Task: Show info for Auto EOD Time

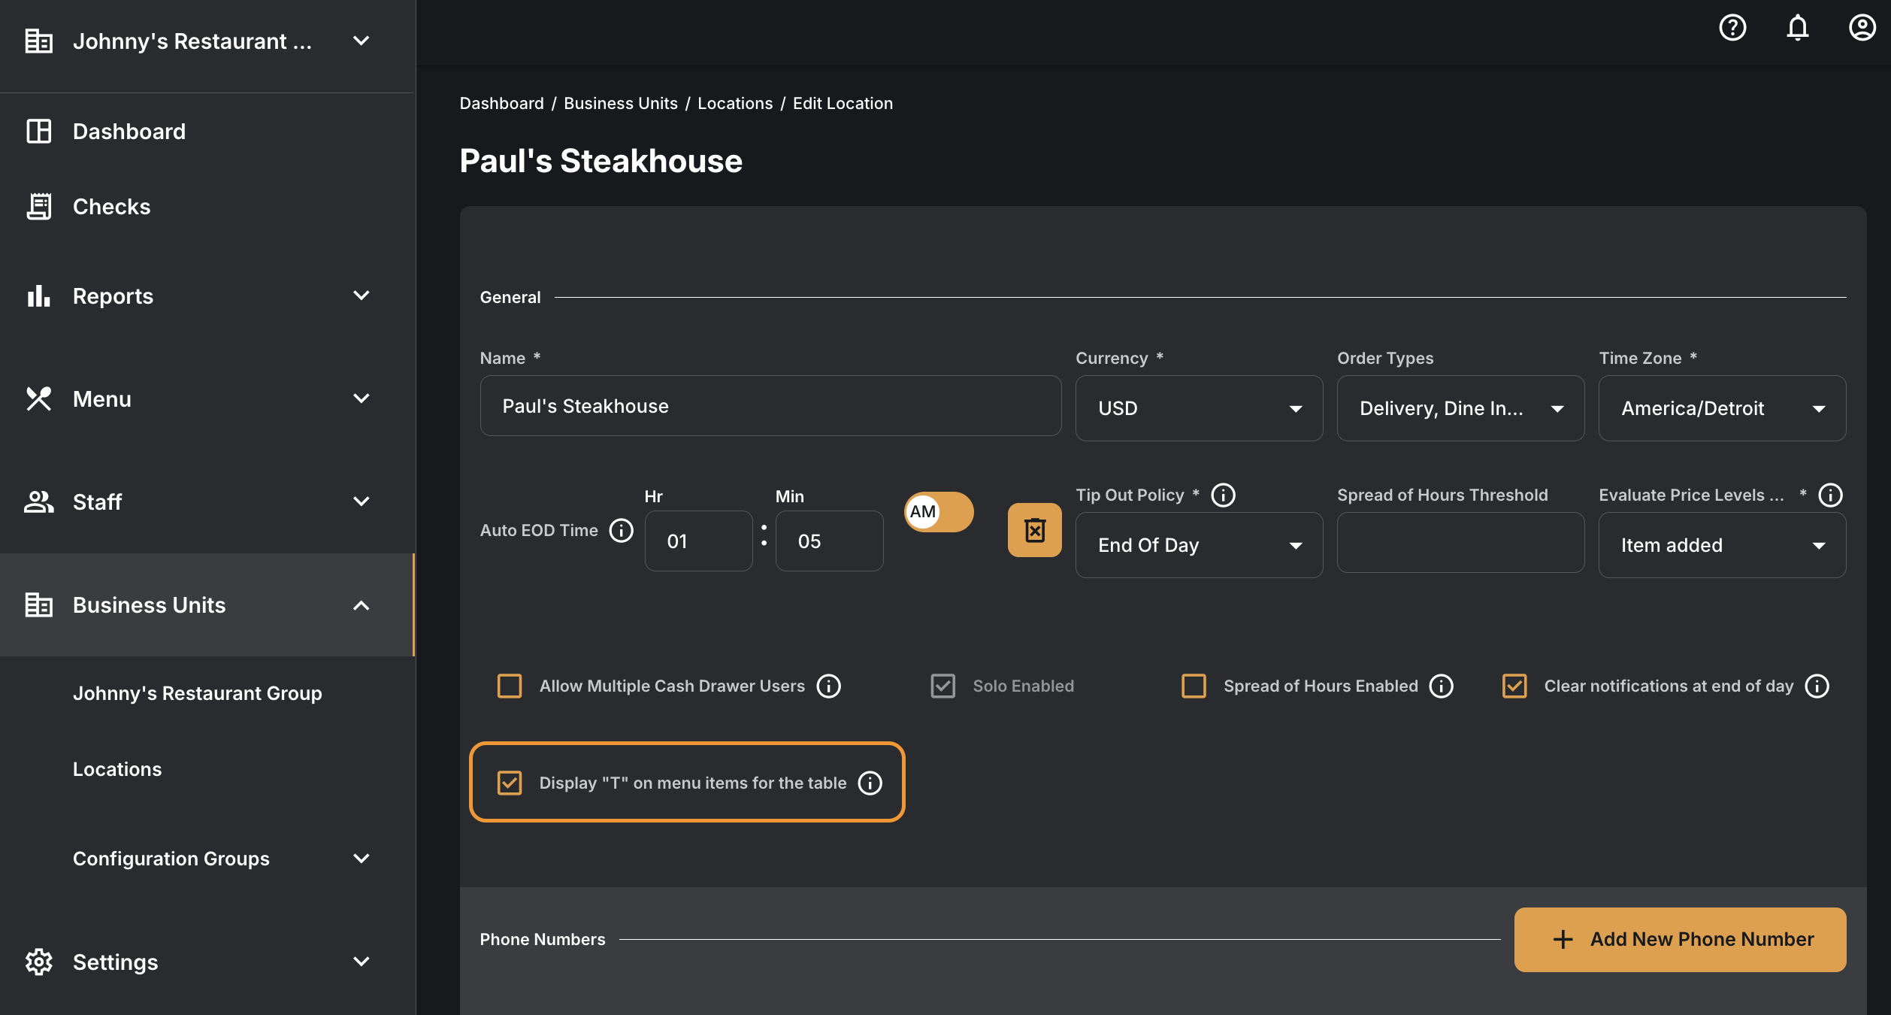Action: [x=621, y=530]
